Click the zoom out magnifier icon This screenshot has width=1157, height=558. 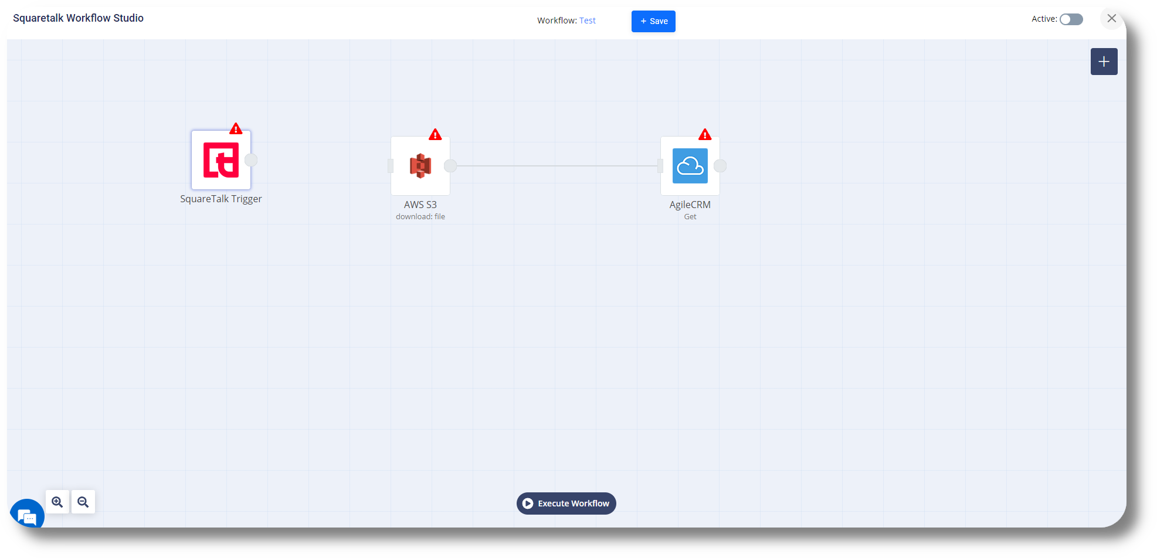tap(83, 502)
